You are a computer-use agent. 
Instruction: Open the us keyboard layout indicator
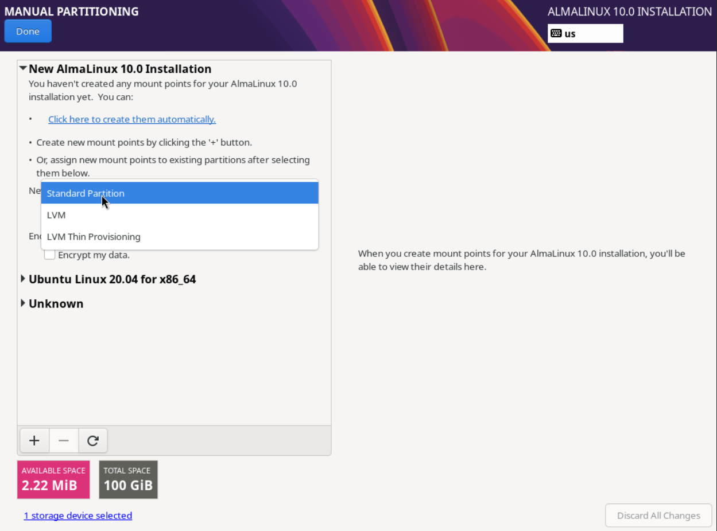coord(586,33)
